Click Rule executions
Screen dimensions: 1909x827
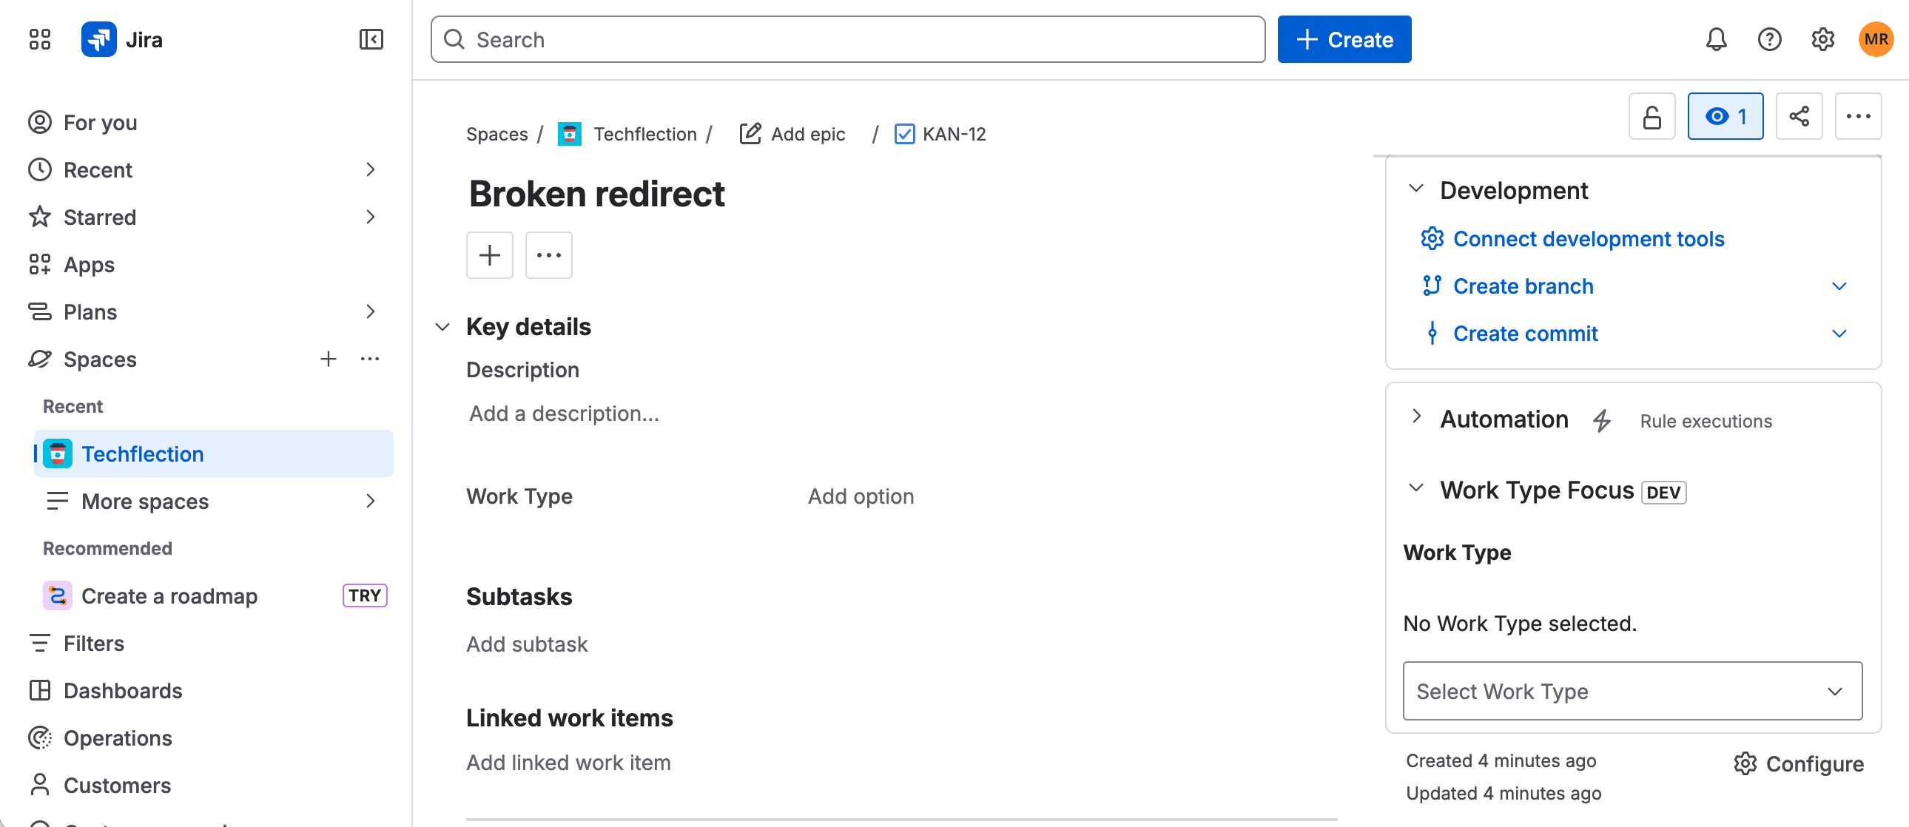[1706, 421]
